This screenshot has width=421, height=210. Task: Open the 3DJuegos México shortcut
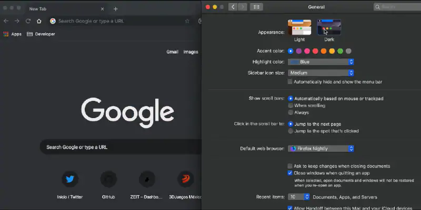tap(186, 185)
